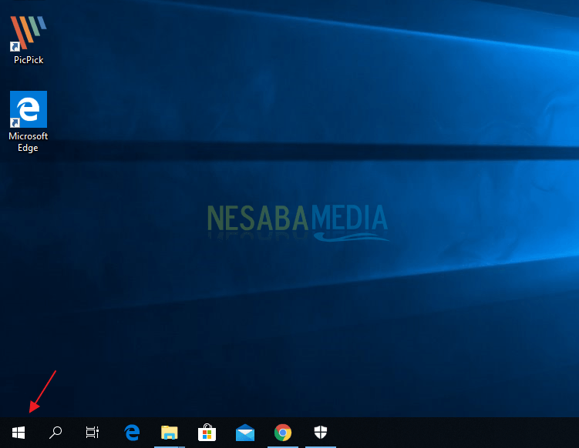Click the red arrow annotation
The width and height of the screenshot is (579, 448).
[42, 392]
